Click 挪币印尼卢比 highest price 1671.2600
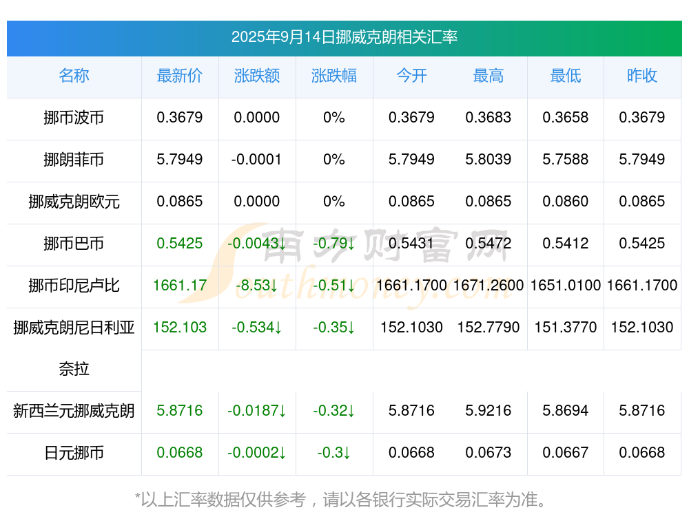Screen dimensions: 689x521 (489, 286)
